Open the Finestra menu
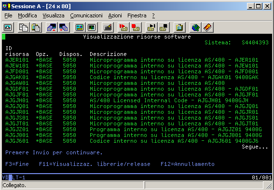This screenshot has width=274, height=190. coord(137,15)
